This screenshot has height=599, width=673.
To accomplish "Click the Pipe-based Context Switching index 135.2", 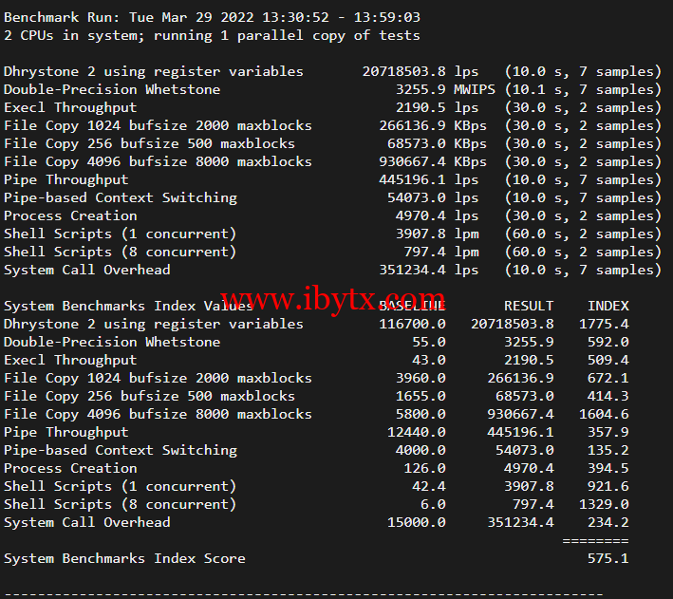I will pyautogui.click(x=608, y=450).
